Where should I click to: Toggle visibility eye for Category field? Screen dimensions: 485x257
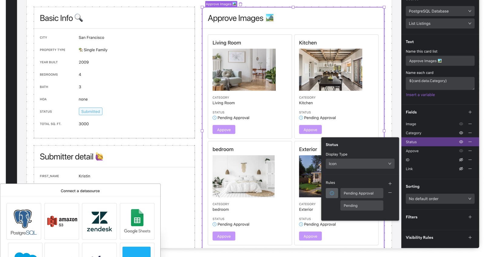coord(461,133)
